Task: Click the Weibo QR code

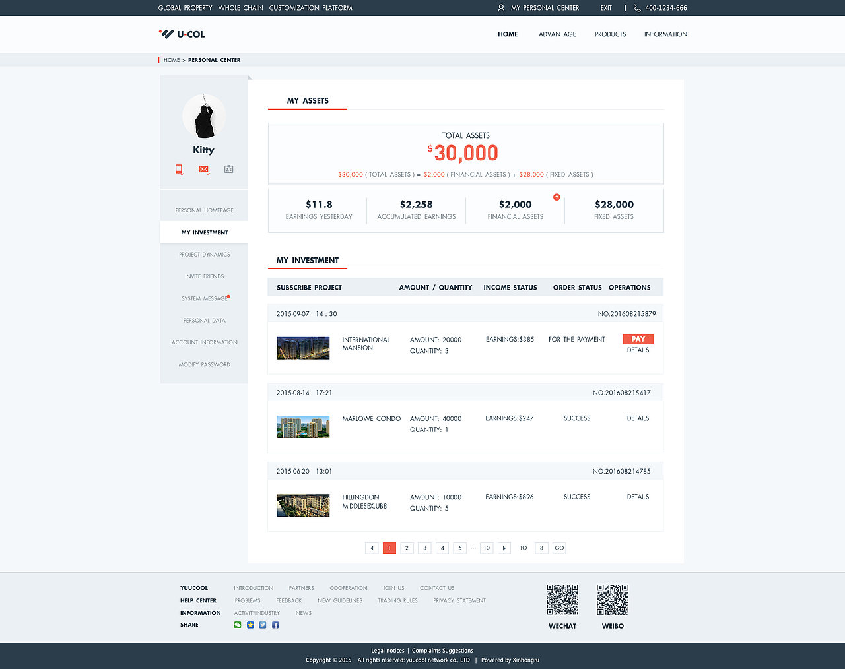Action: [x=613, y=599]
